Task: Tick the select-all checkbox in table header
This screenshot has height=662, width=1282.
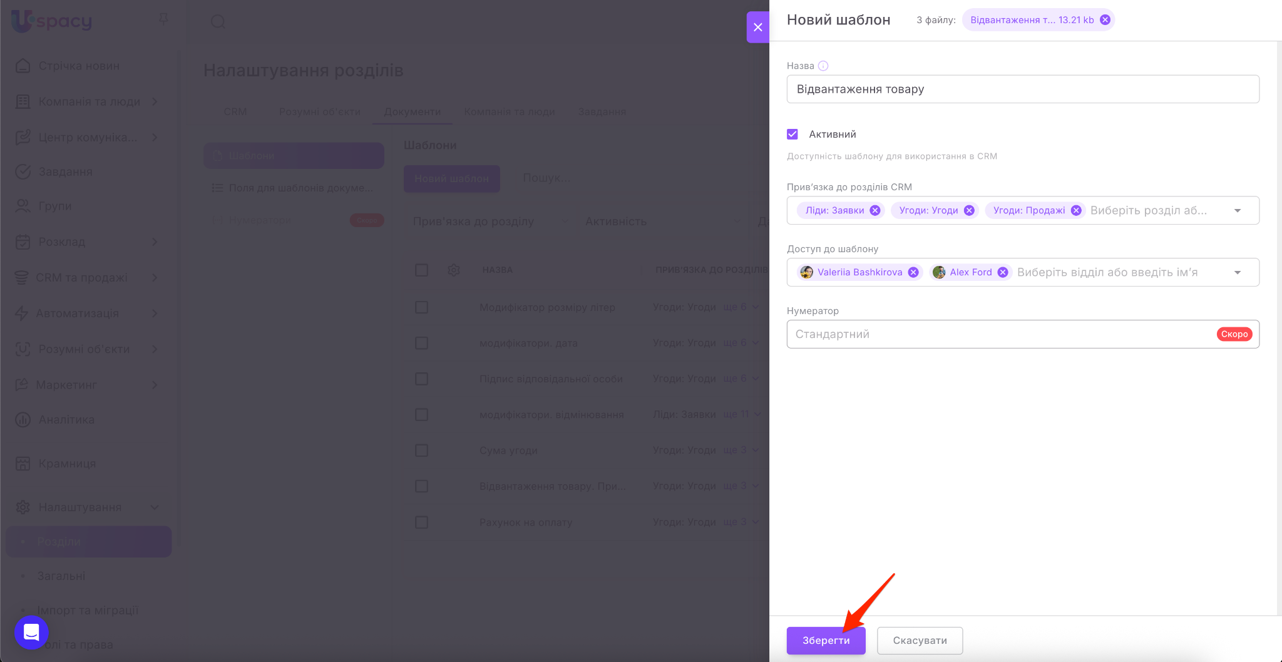Action: [422, 270]
